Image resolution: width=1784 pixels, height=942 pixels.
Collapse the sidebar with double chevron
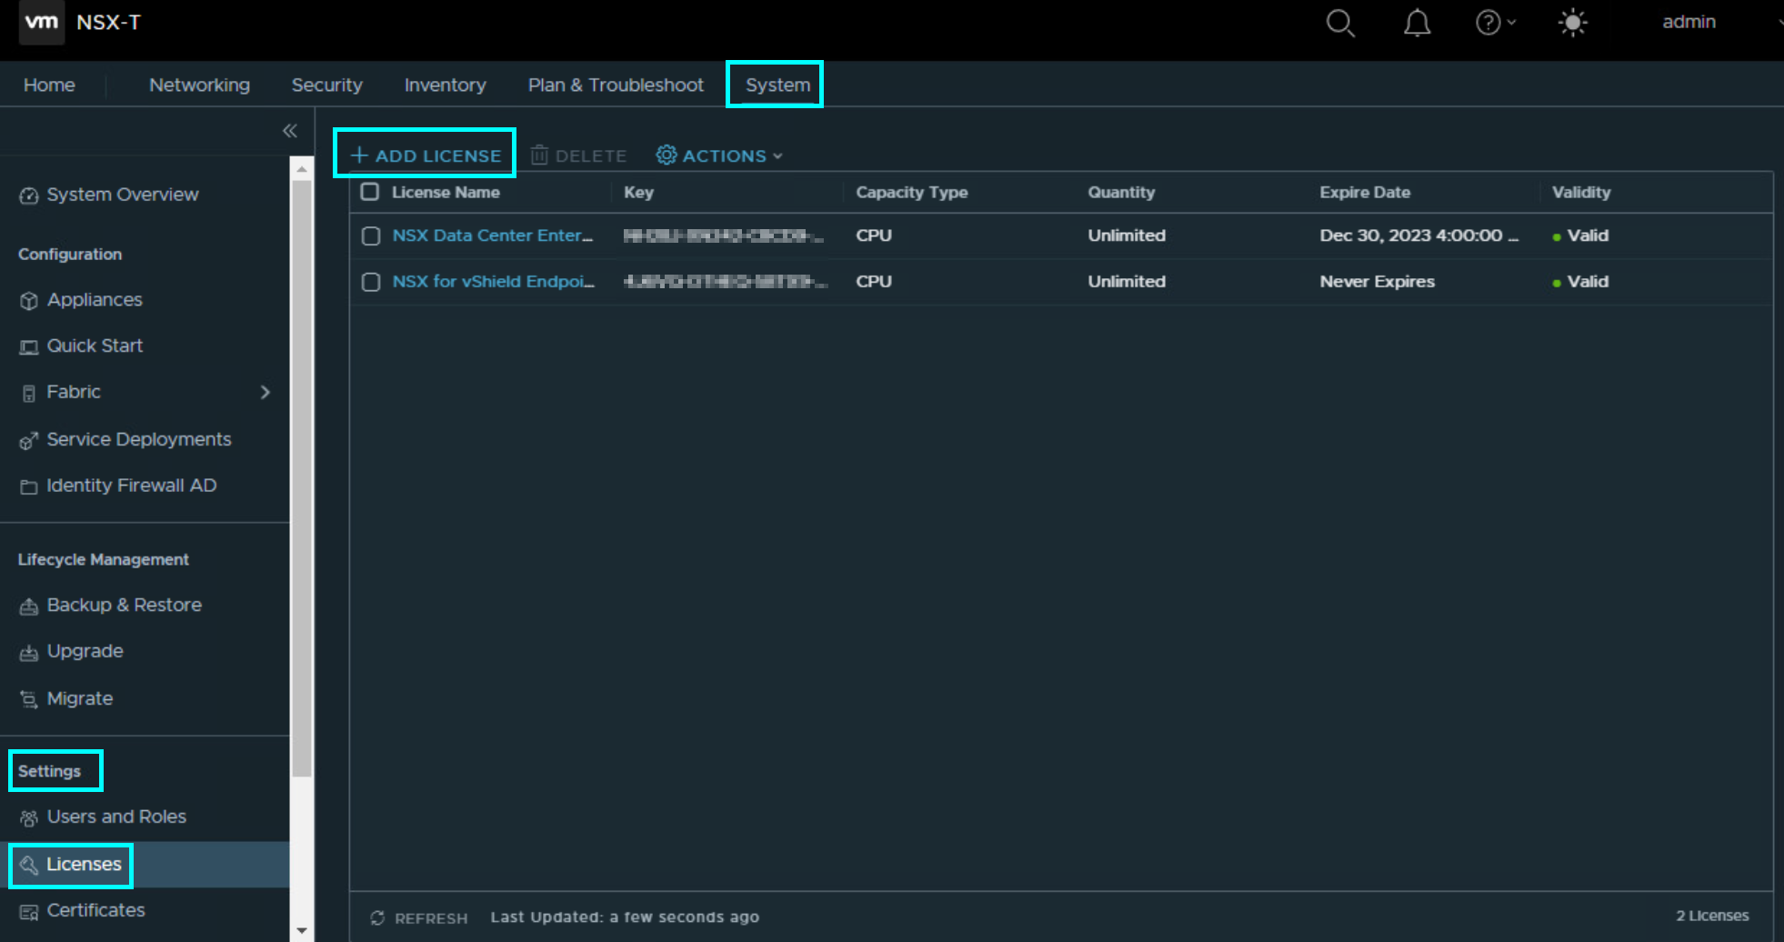coord(290,131)
